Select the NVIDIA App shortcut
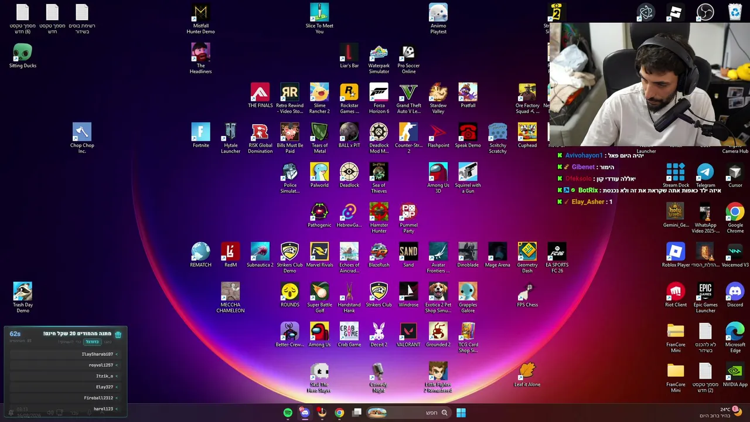Viewport: 750px width, 422px height. point(735,375)
